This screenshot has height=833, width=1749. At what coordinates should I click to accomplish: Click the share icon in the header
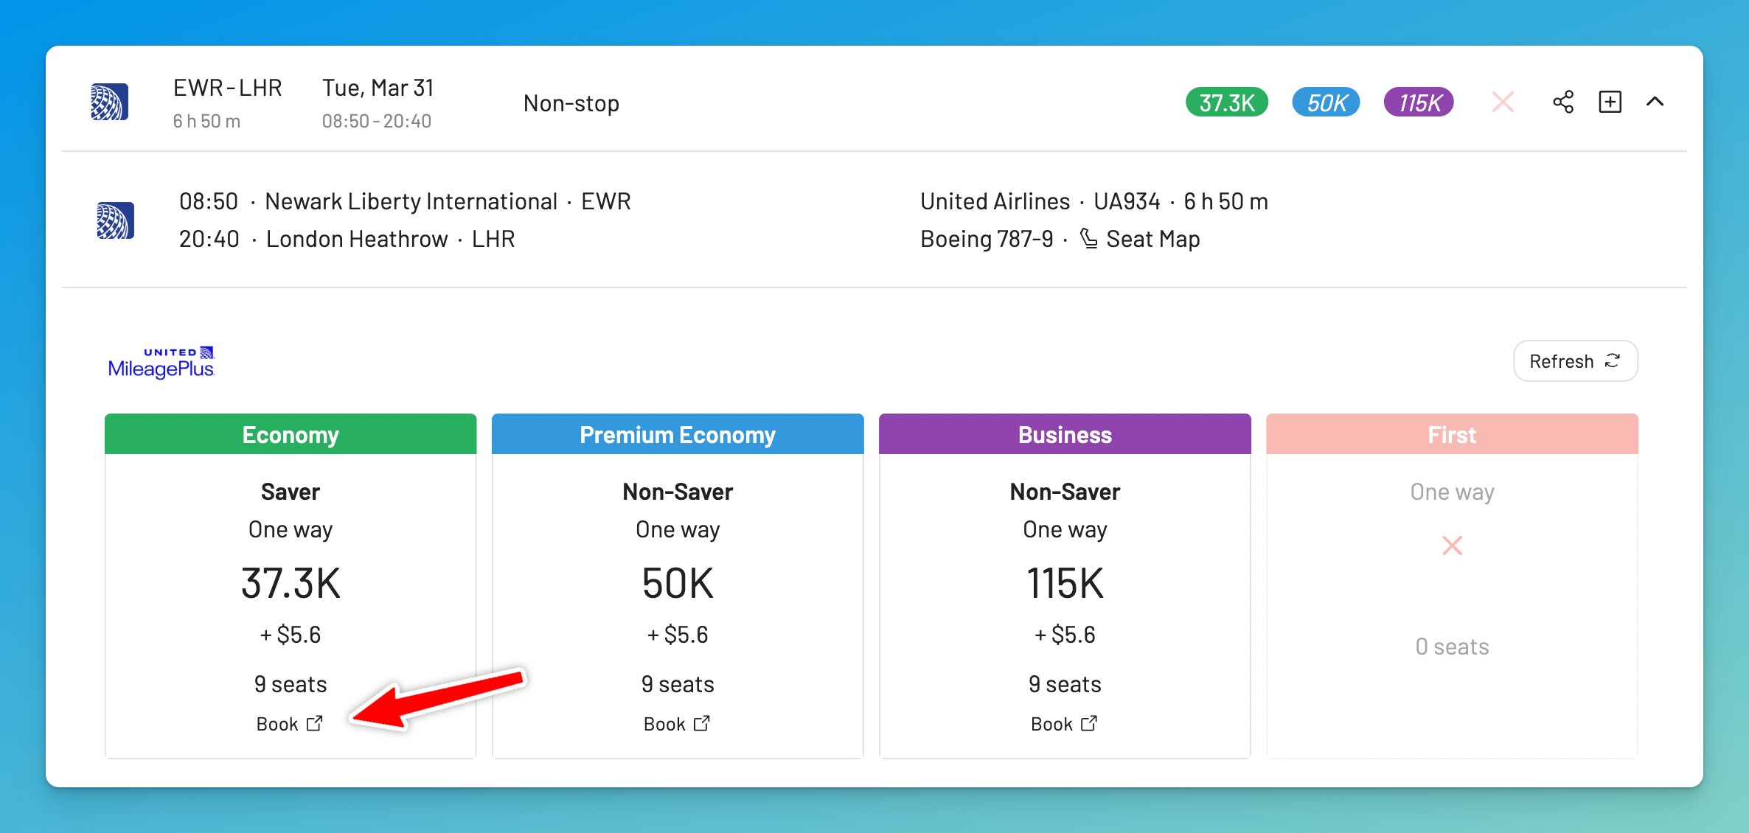(x=1564, y=102)
